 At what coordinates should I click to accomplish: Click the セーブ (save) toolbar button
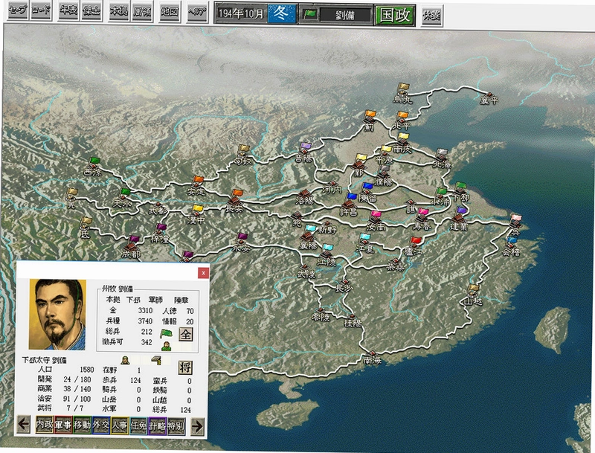(x=18, y=11)
